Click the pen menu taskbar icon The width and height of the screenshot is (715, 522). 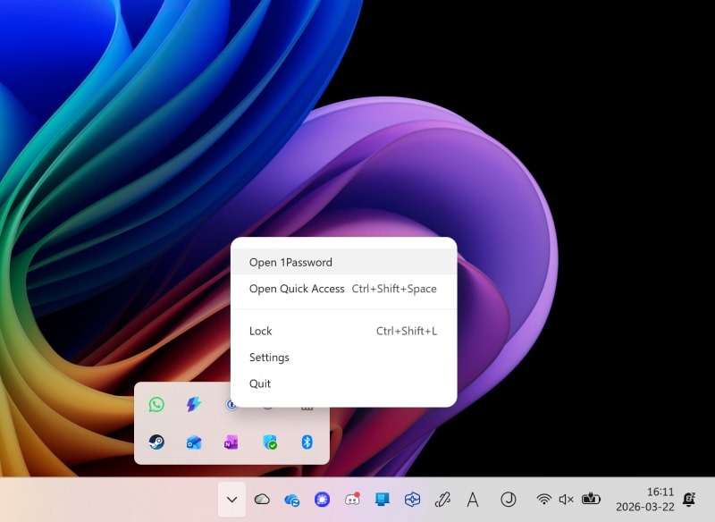[442, 500]
